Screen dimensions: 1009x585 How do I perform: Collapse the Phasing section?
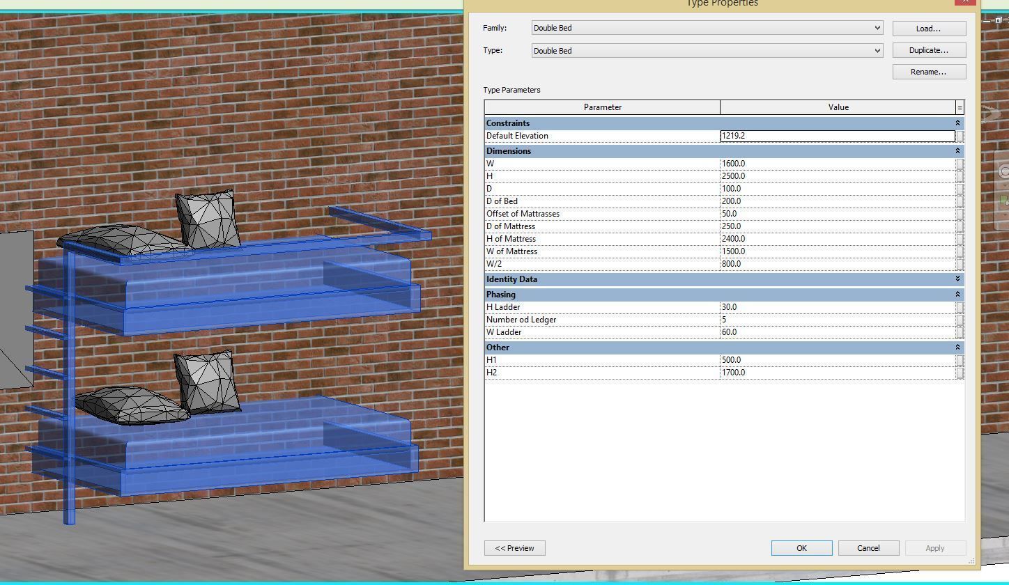[957, 294]
